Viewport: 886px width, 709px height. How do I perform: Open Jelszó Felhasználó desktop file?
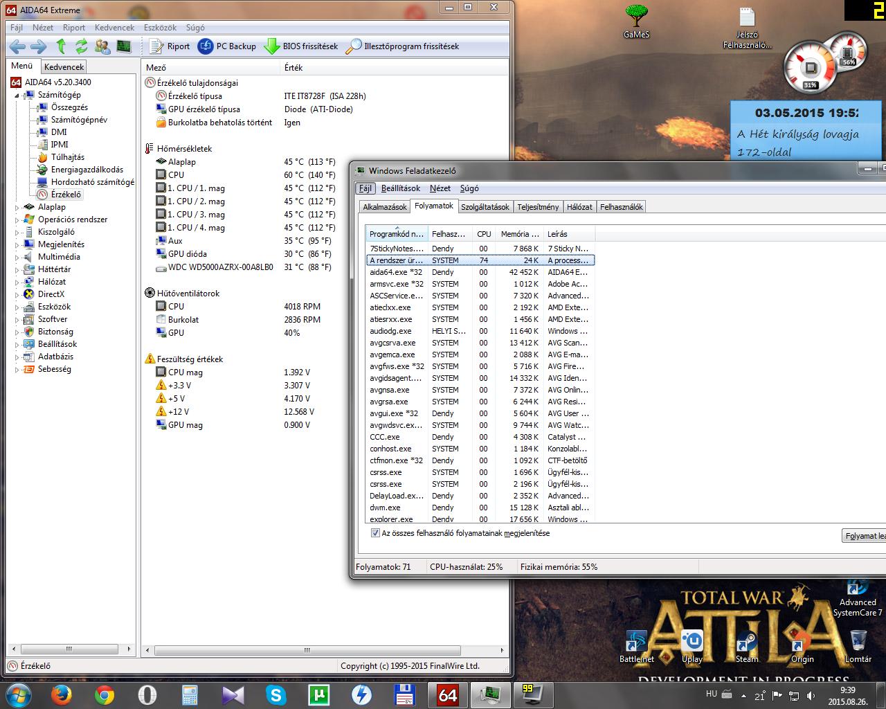click(x=747, y=29)
